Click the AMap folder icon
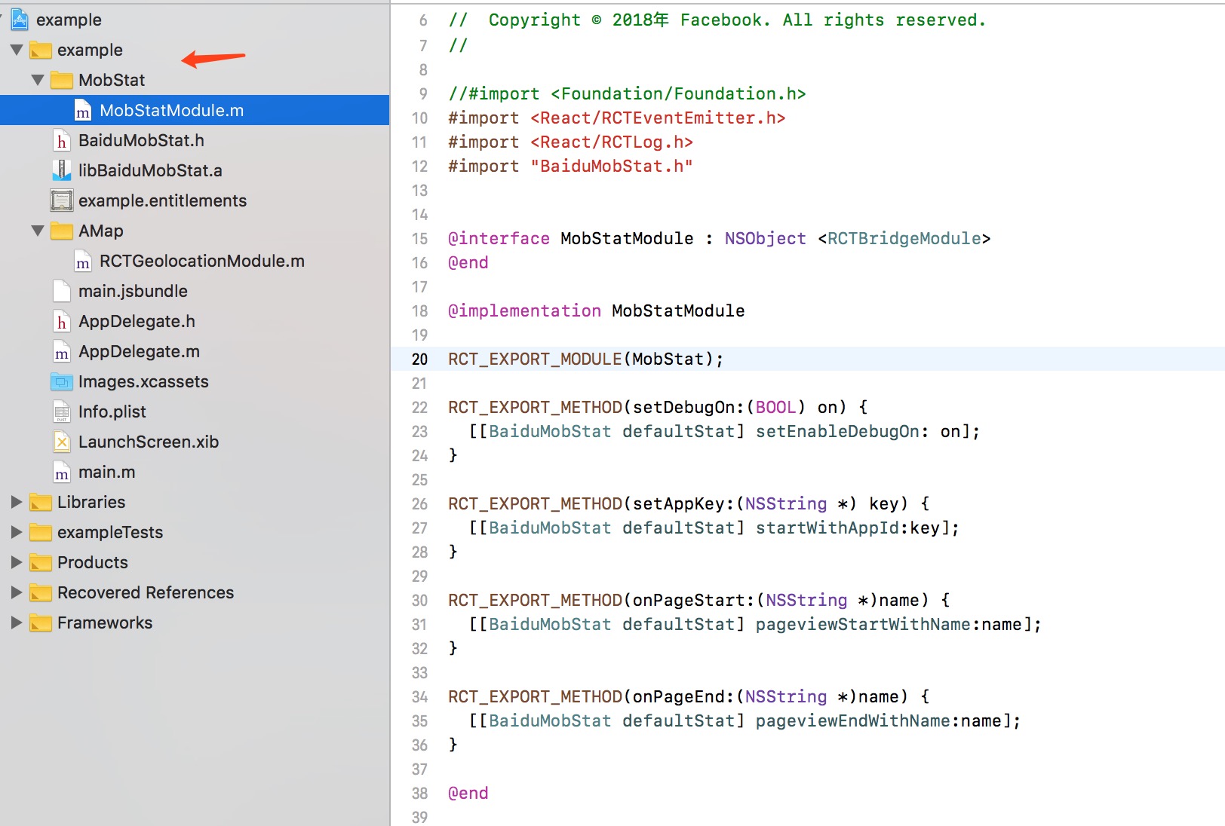The height and width of the screenshot is (826, 1225). (x=62, y=231)
